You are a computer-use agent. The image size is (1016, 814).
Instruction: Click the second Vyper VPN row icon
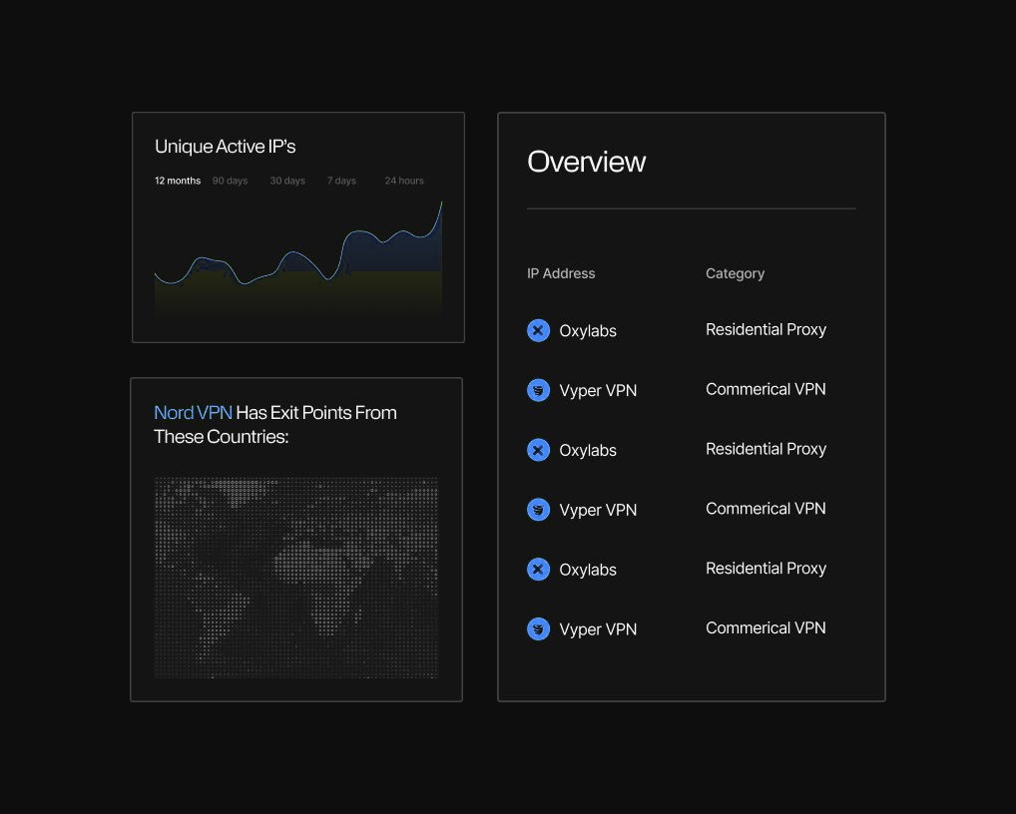[x=539, y=510]
